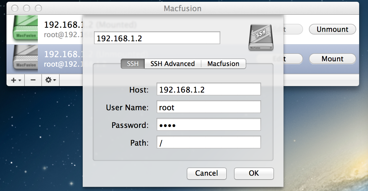The height and width of the screenshot is (191, 368).
Task: Unmount the mounted 192.168.1.2 volume
Action: click(x=333, y=29)
